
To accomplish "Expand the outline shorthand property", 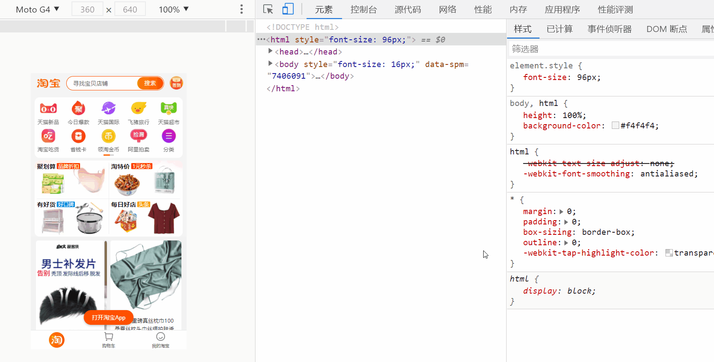I will click(566, 243).
